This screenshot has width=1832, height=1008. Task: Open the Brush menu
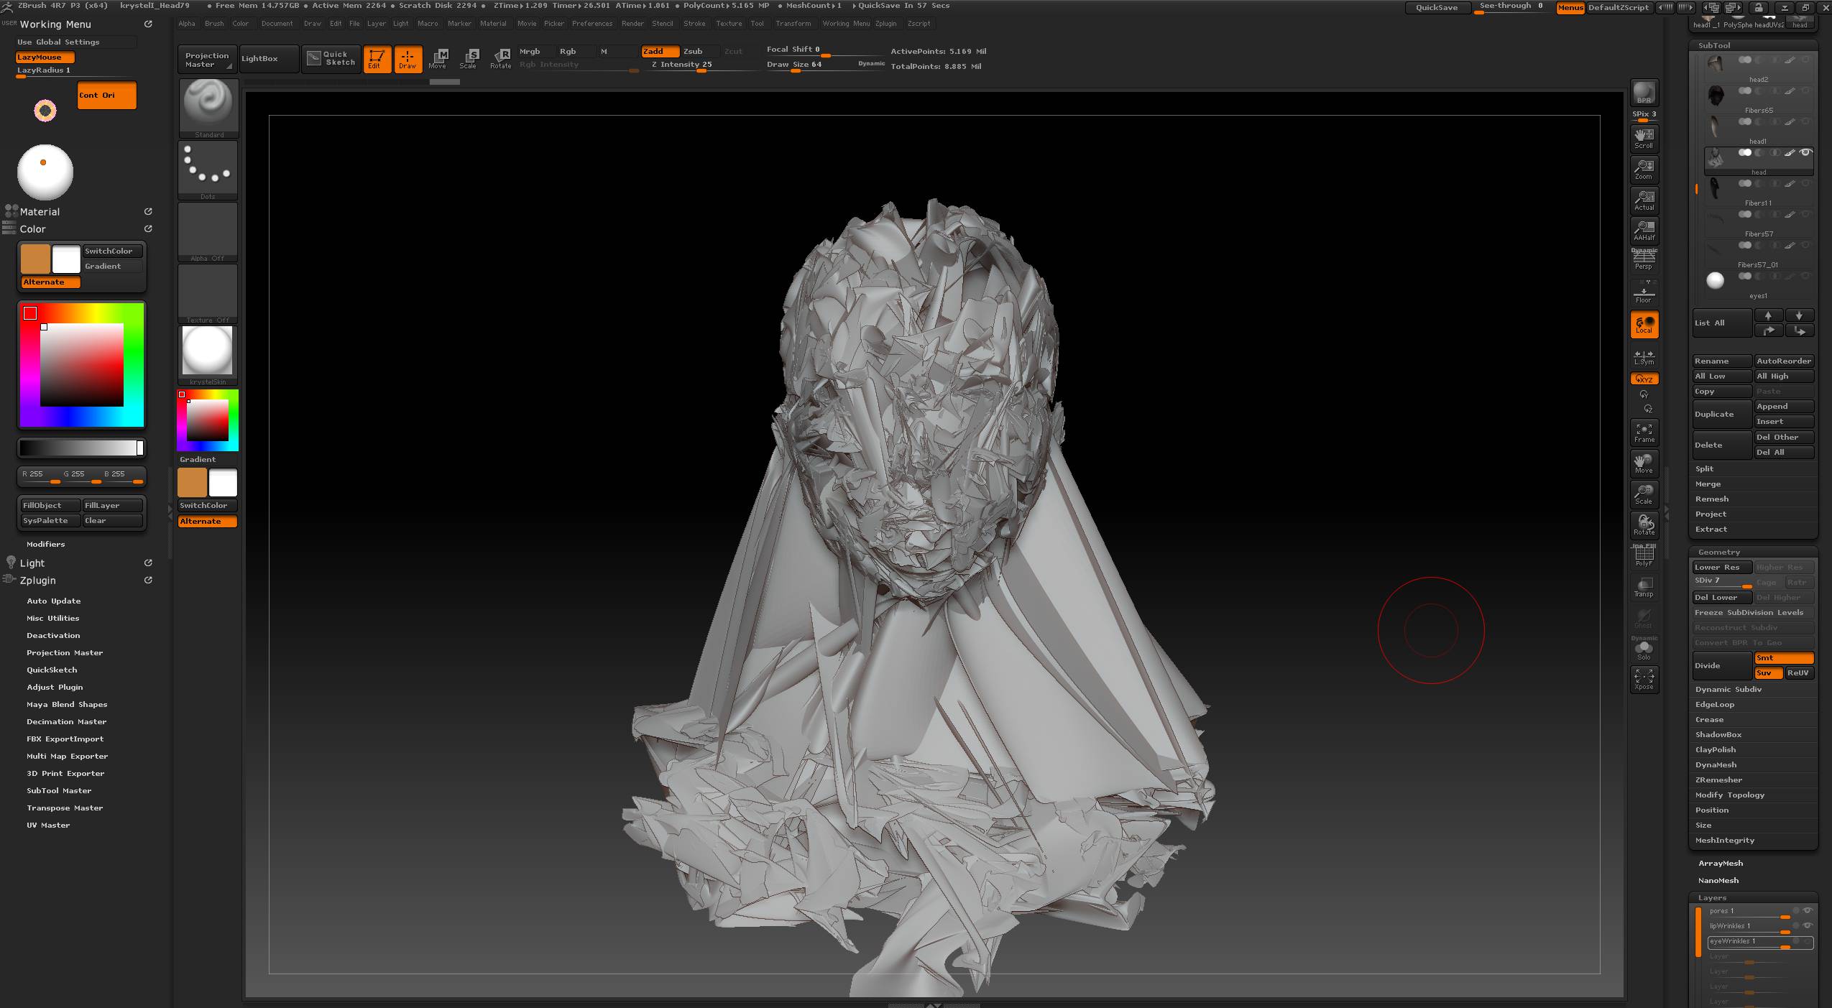coord(214,24)
